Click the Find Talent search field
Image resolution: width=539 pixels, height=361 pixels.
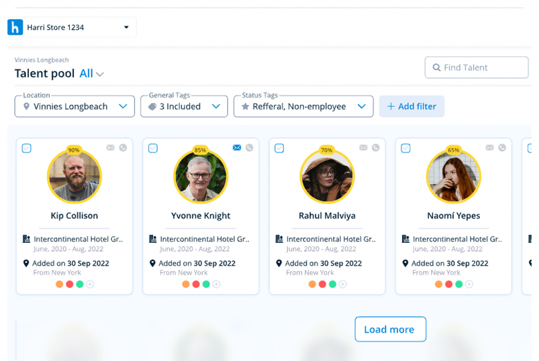(476, 67)
